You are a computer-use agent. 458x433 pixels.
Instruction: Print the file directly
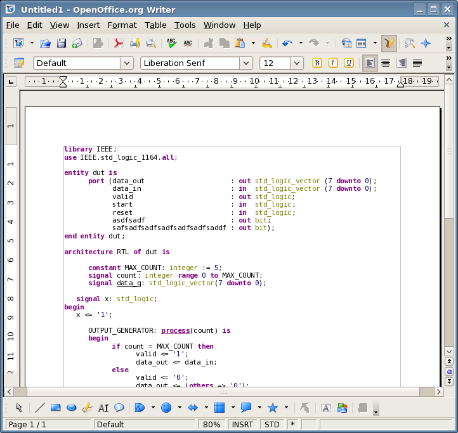point(134,43)
